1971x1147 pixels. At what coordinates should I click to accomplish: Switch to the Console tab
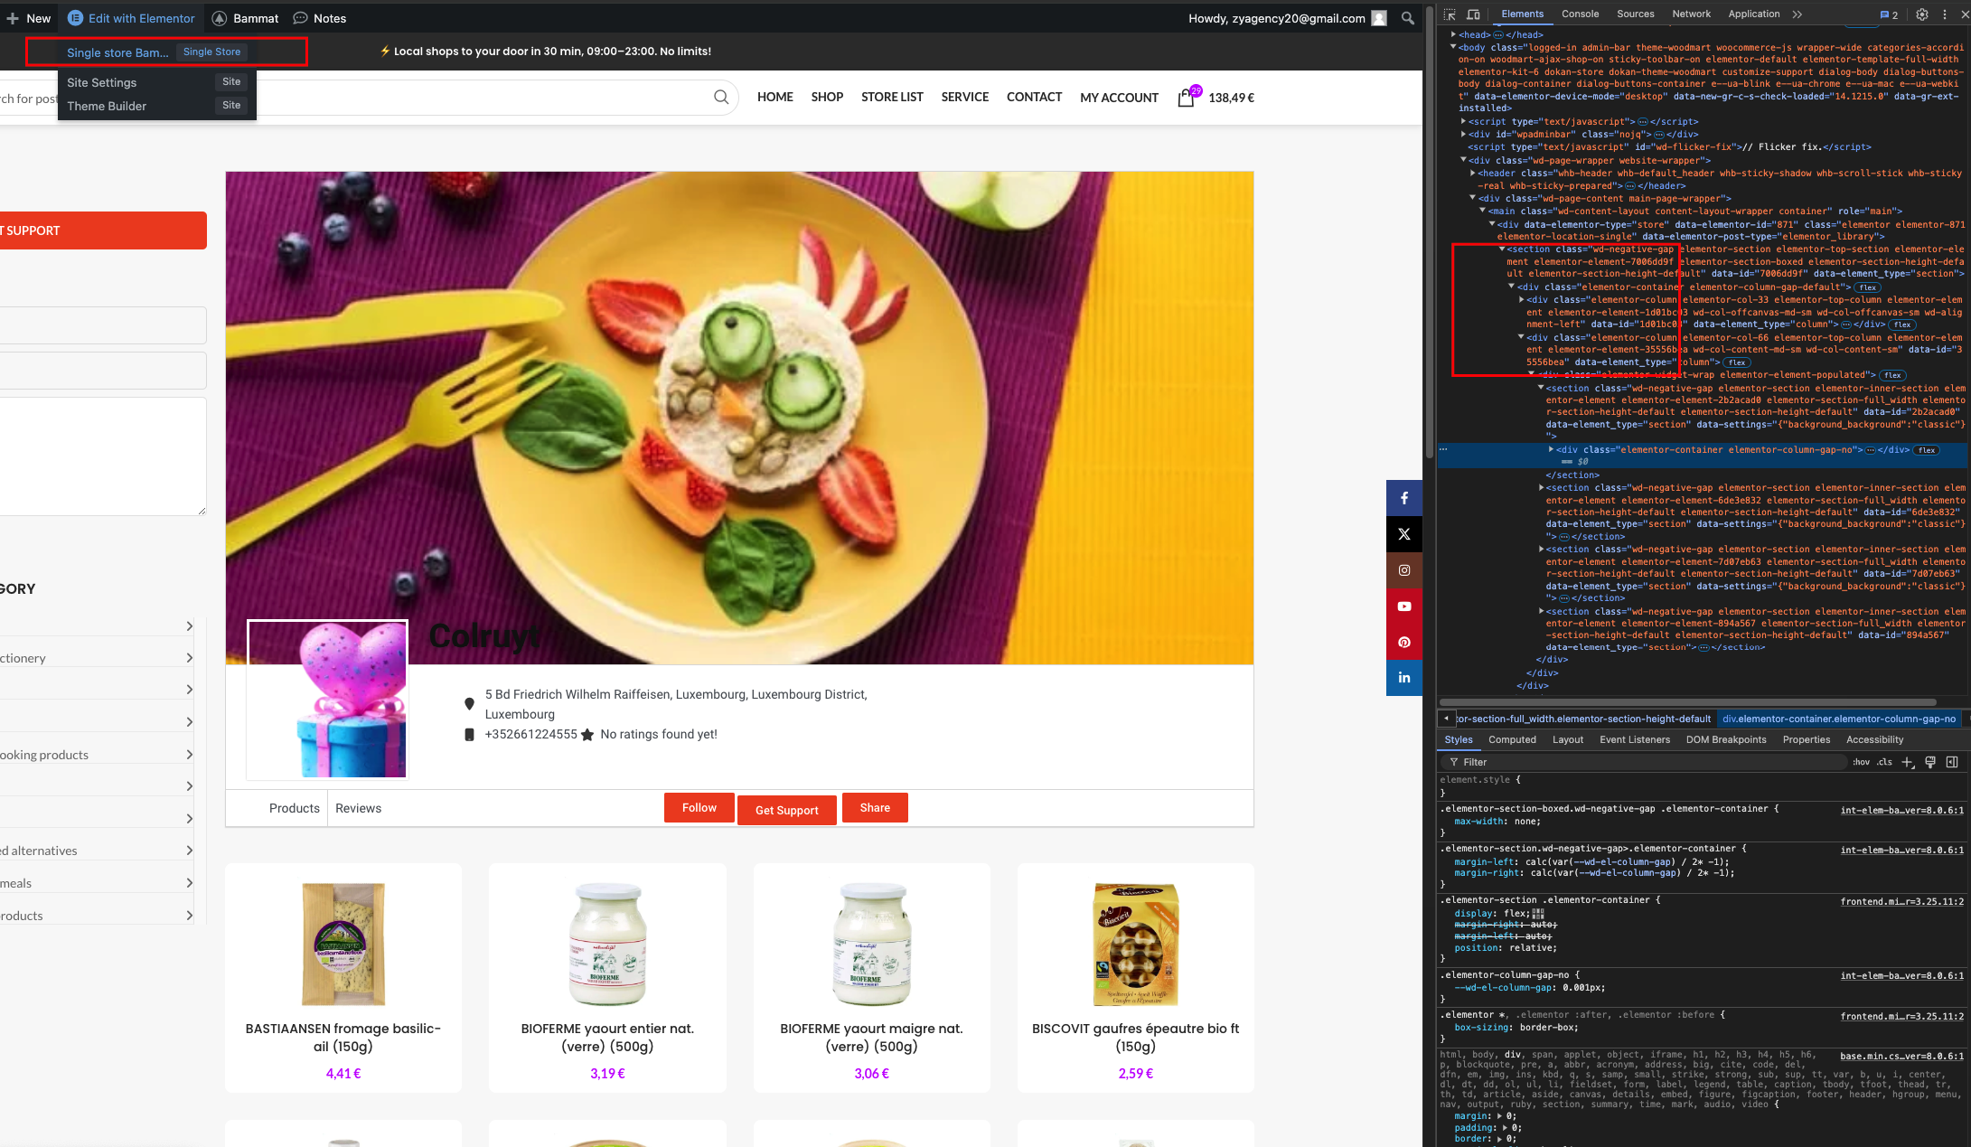(x=1580, y=14)
